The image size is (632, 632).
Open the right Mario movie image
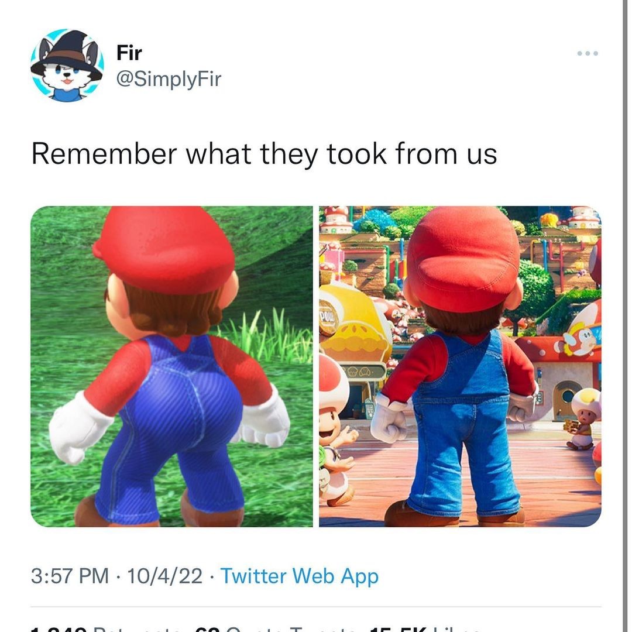[460, 366]
